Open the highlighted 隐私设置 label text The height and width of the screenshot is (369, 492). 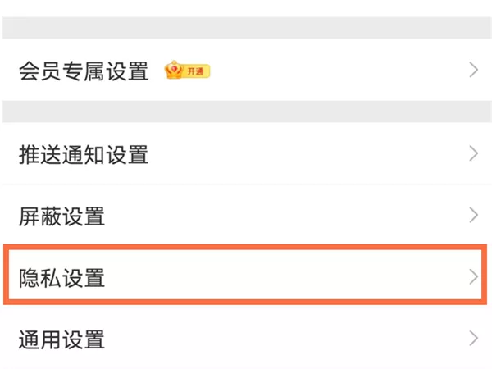61,278
